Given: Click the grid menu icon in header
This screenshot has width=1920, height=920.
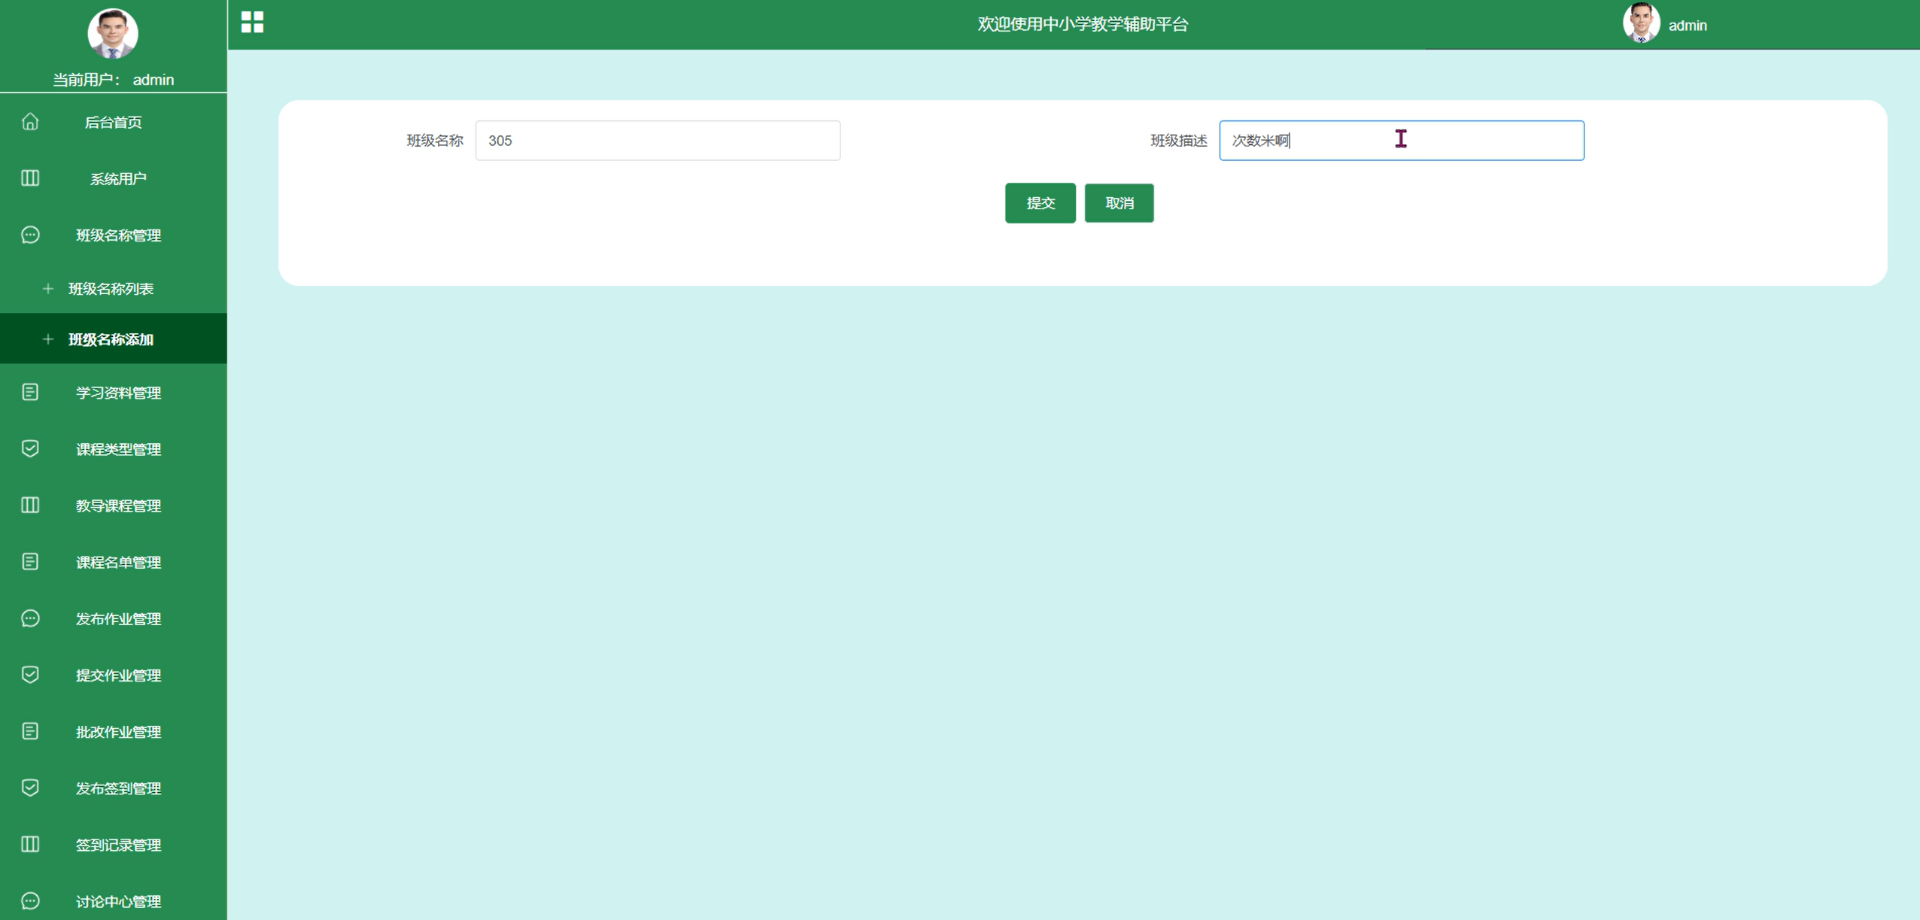Looking at the screenshot, I should point(252,23).
